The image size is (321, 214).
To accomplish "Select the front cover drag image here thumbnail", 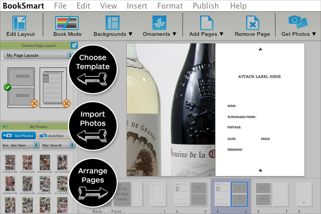I will 123,194.
